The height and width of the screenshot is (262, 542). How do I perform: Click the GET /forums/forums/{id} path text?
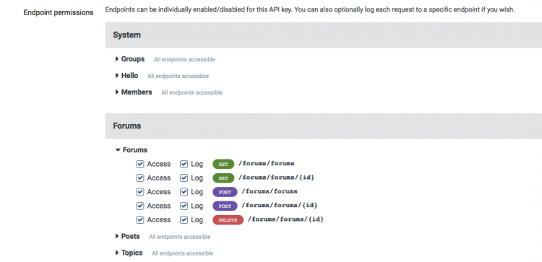click(277, 178)
